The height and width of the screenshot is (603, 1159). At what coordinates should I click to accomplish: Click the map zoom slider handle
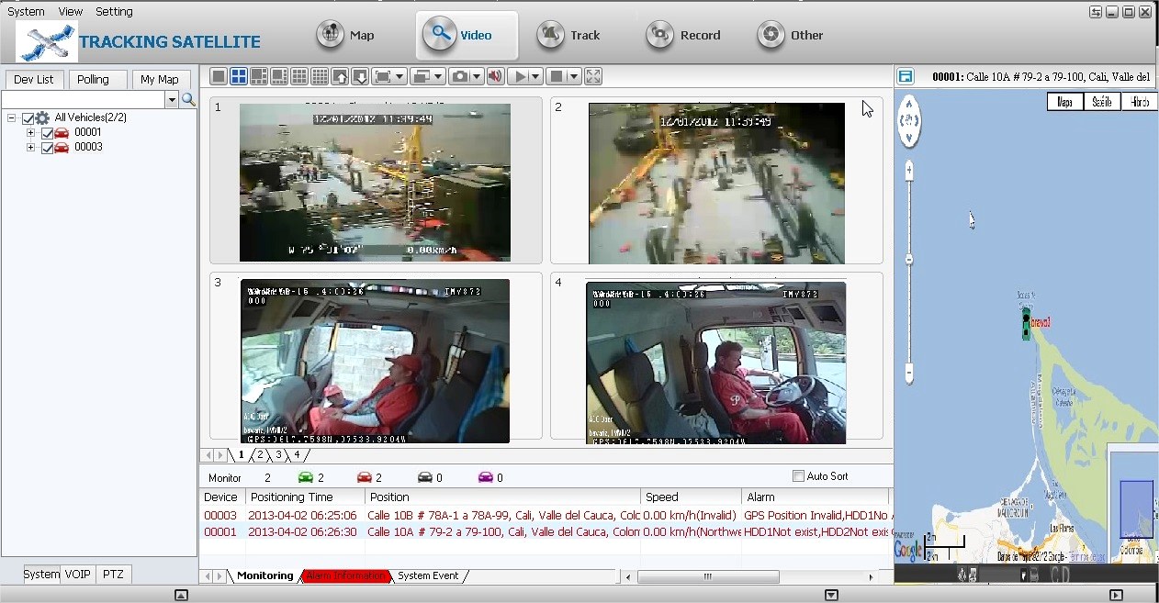(x=909, y=260)
